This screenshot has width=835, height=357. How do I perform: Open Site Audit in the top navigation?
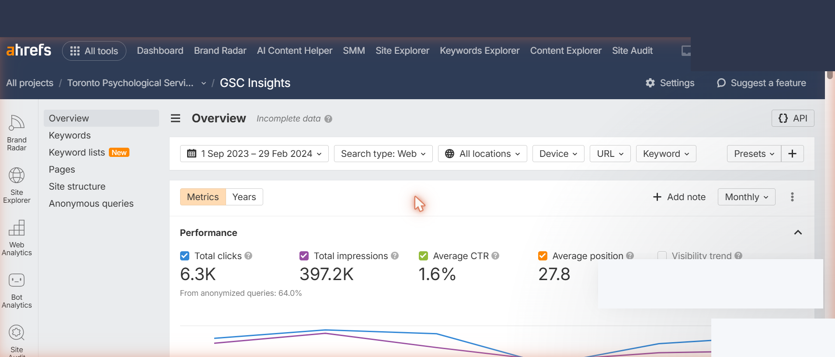coord(632,51)
